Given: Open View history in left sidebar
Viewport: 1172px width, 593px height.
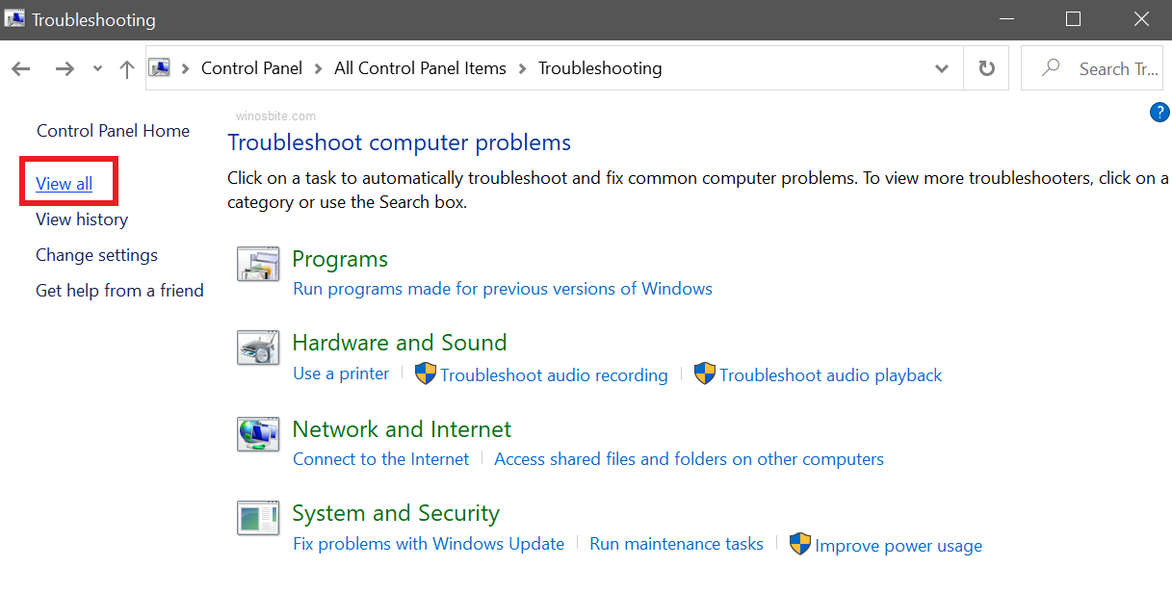Looking at the screenshot, I should 82,219.
